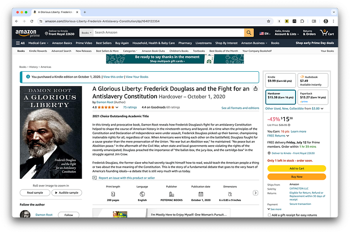Click the Dimensions icon
This screenshot has height=233, width=350.
[230, 194]
